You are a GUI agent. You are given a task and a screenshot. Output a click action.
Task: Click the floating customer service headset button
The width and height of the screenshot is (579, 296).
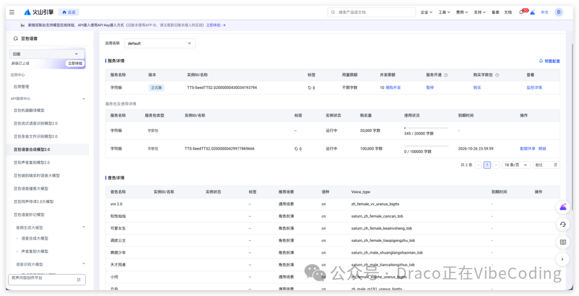[563, 224]
